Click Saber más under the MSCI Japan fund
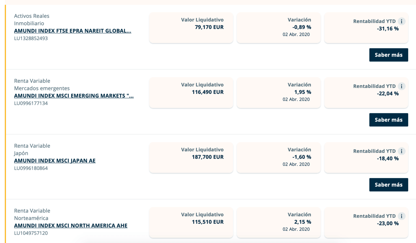416x243 pixels. (389, 185)
